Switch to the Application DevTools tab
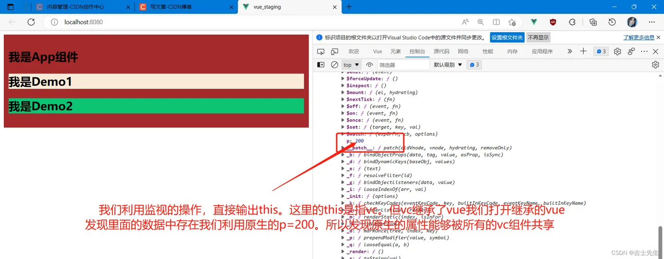The width and height of the screenshot is (664, 259). point(542,51)
